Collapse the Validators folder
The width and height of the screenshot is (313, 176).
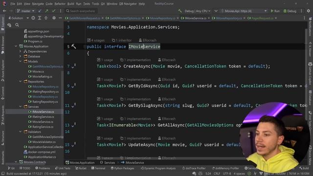click(20, 132)
